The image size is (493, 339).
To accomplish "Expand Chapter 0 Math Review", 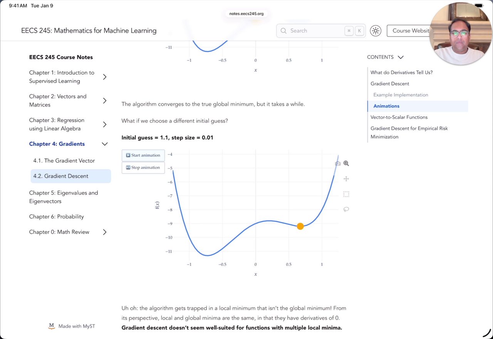I will pyautogui.click(x=104, y=232).
